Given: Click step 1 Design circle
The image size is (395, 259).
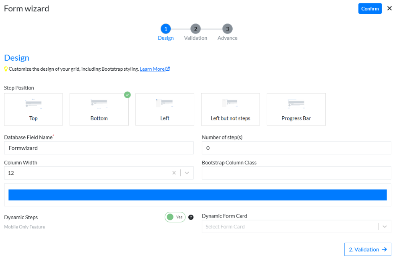Looking at the screenshot, I should click(166, 29).
